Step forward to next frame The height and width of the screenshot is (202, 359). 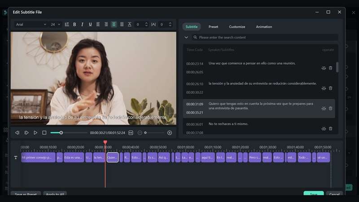[x=26, y=132]
